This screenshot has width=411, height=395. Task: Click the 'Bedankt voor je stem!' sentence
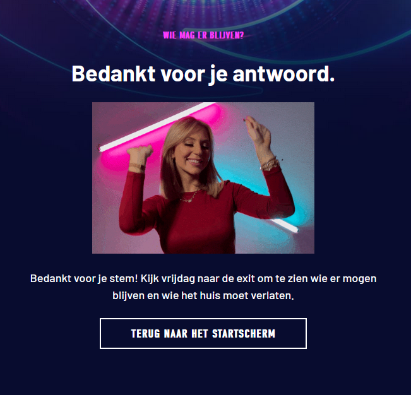pyautogui.click(x=84, y=278)
